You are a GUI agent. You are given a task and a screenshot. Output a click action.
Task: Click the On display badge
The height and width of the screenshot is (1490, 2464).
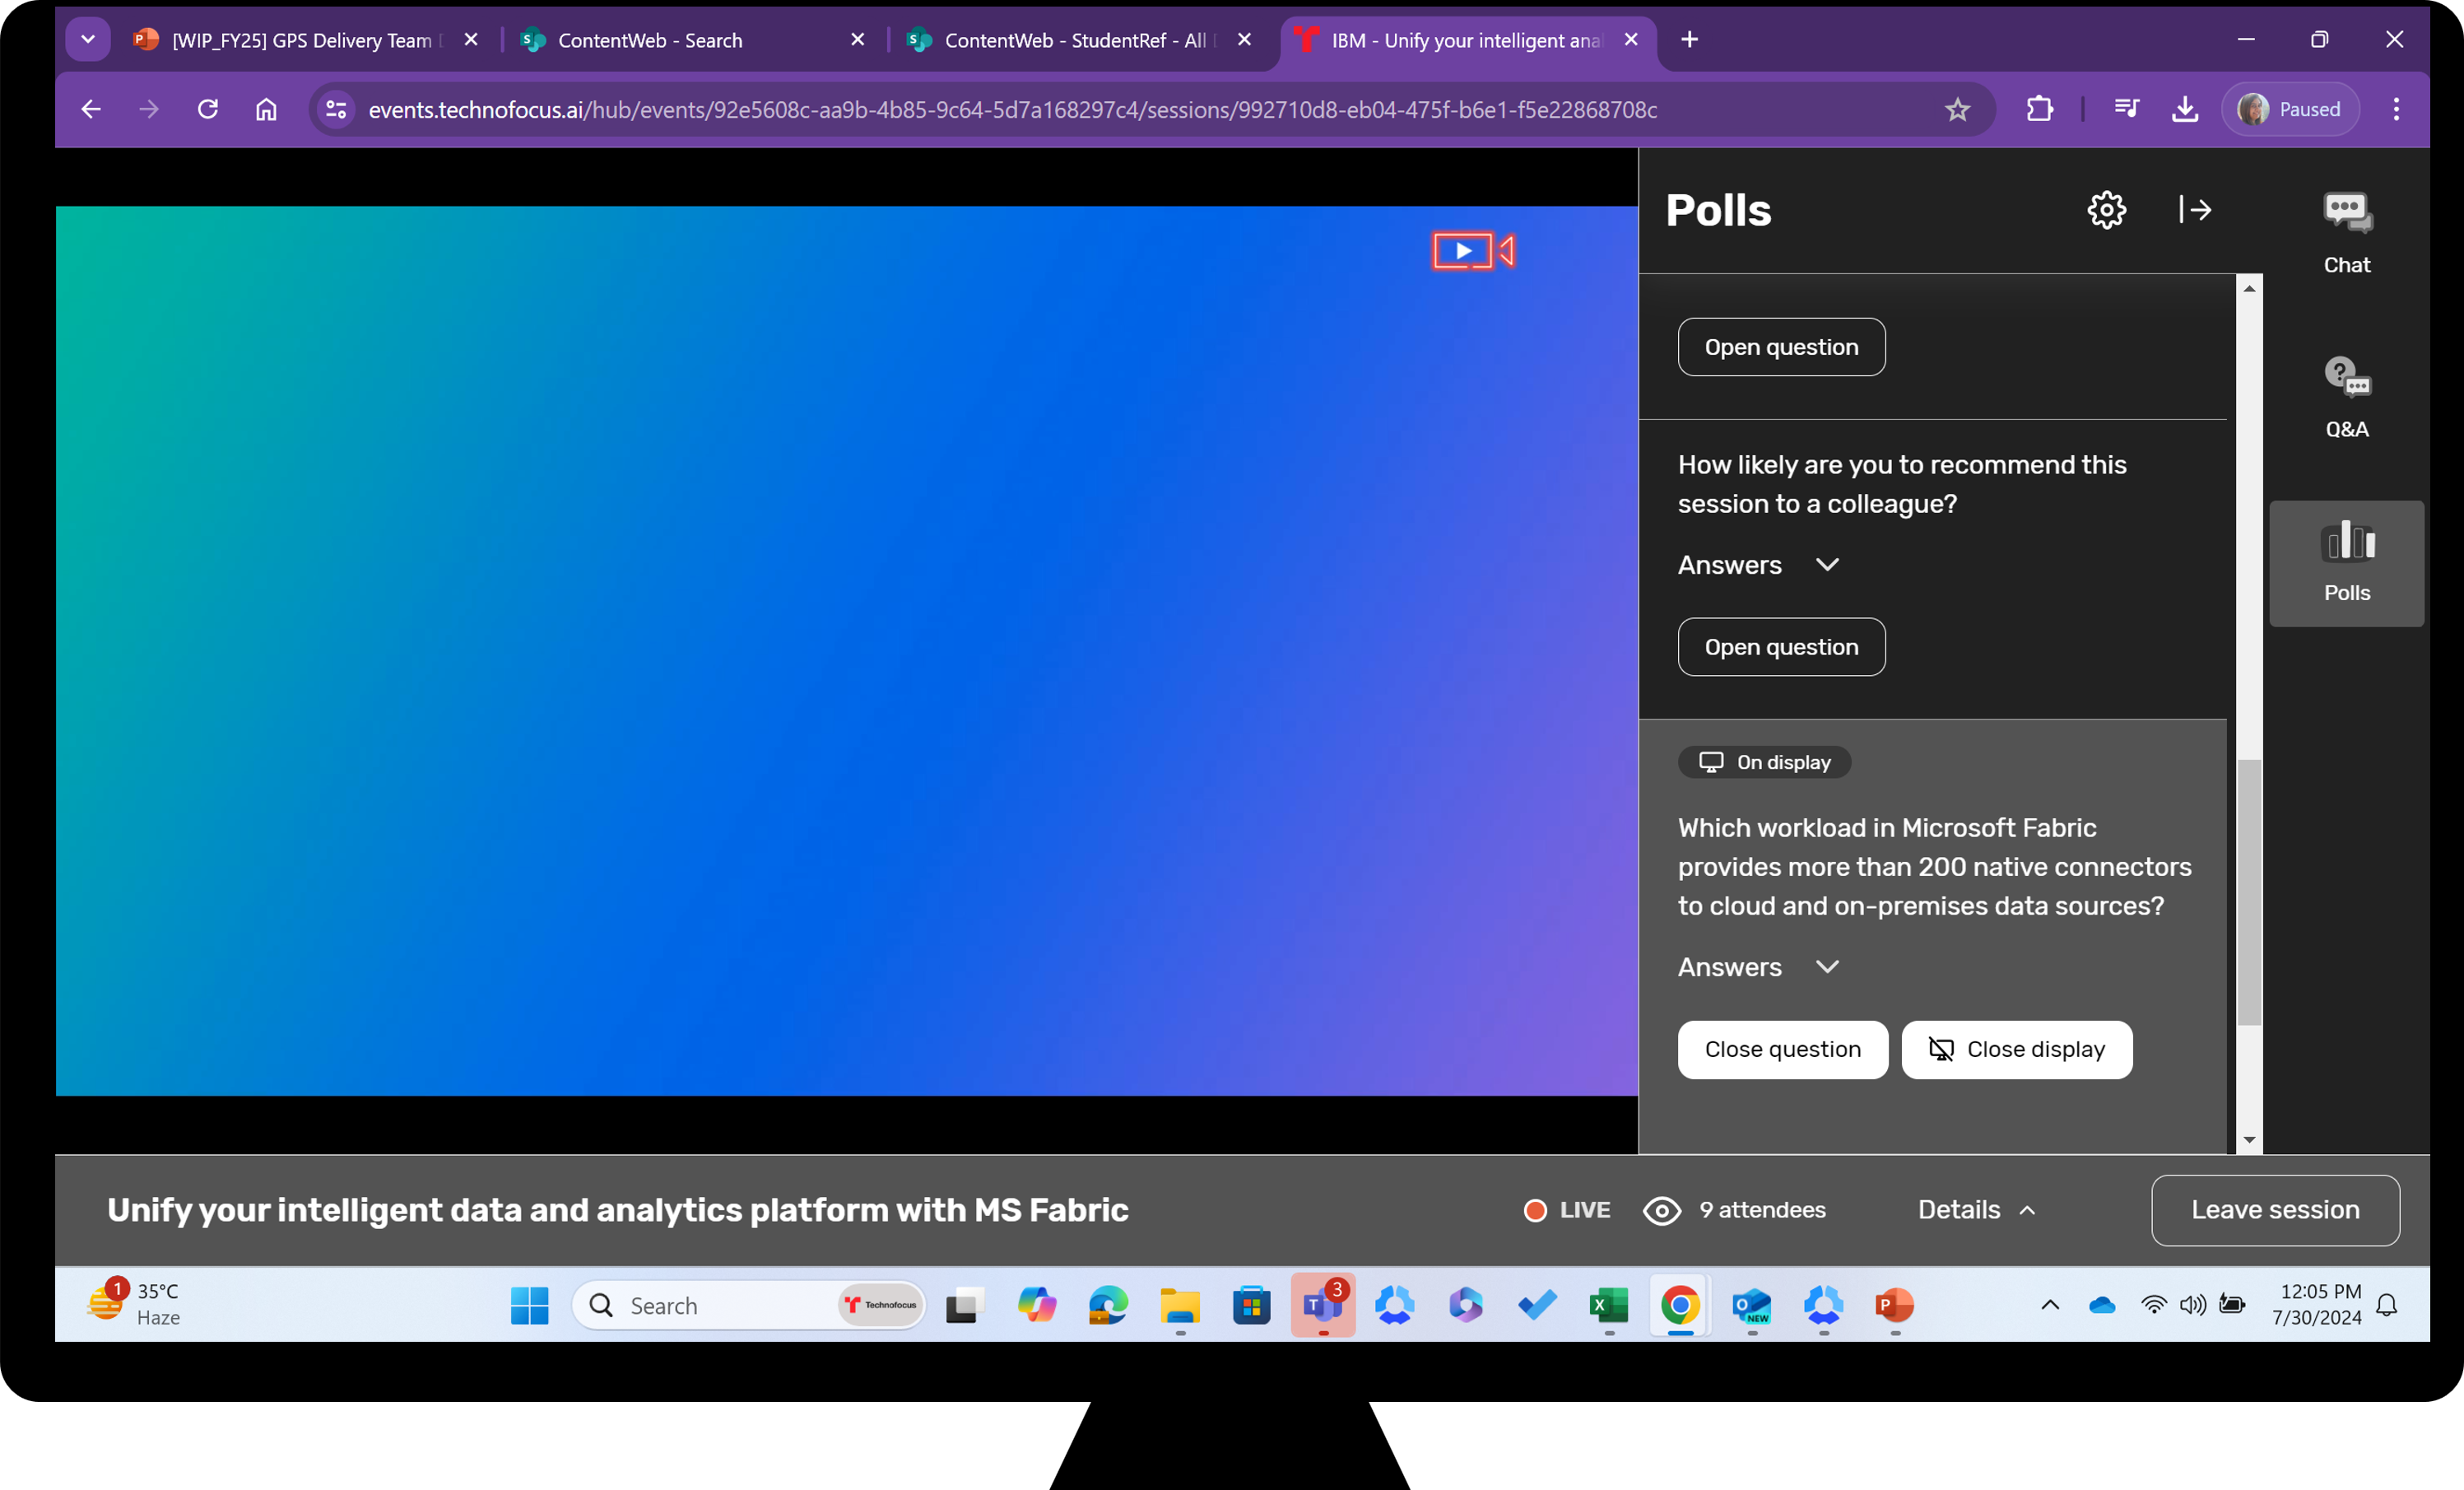[x=1765, y=762]
